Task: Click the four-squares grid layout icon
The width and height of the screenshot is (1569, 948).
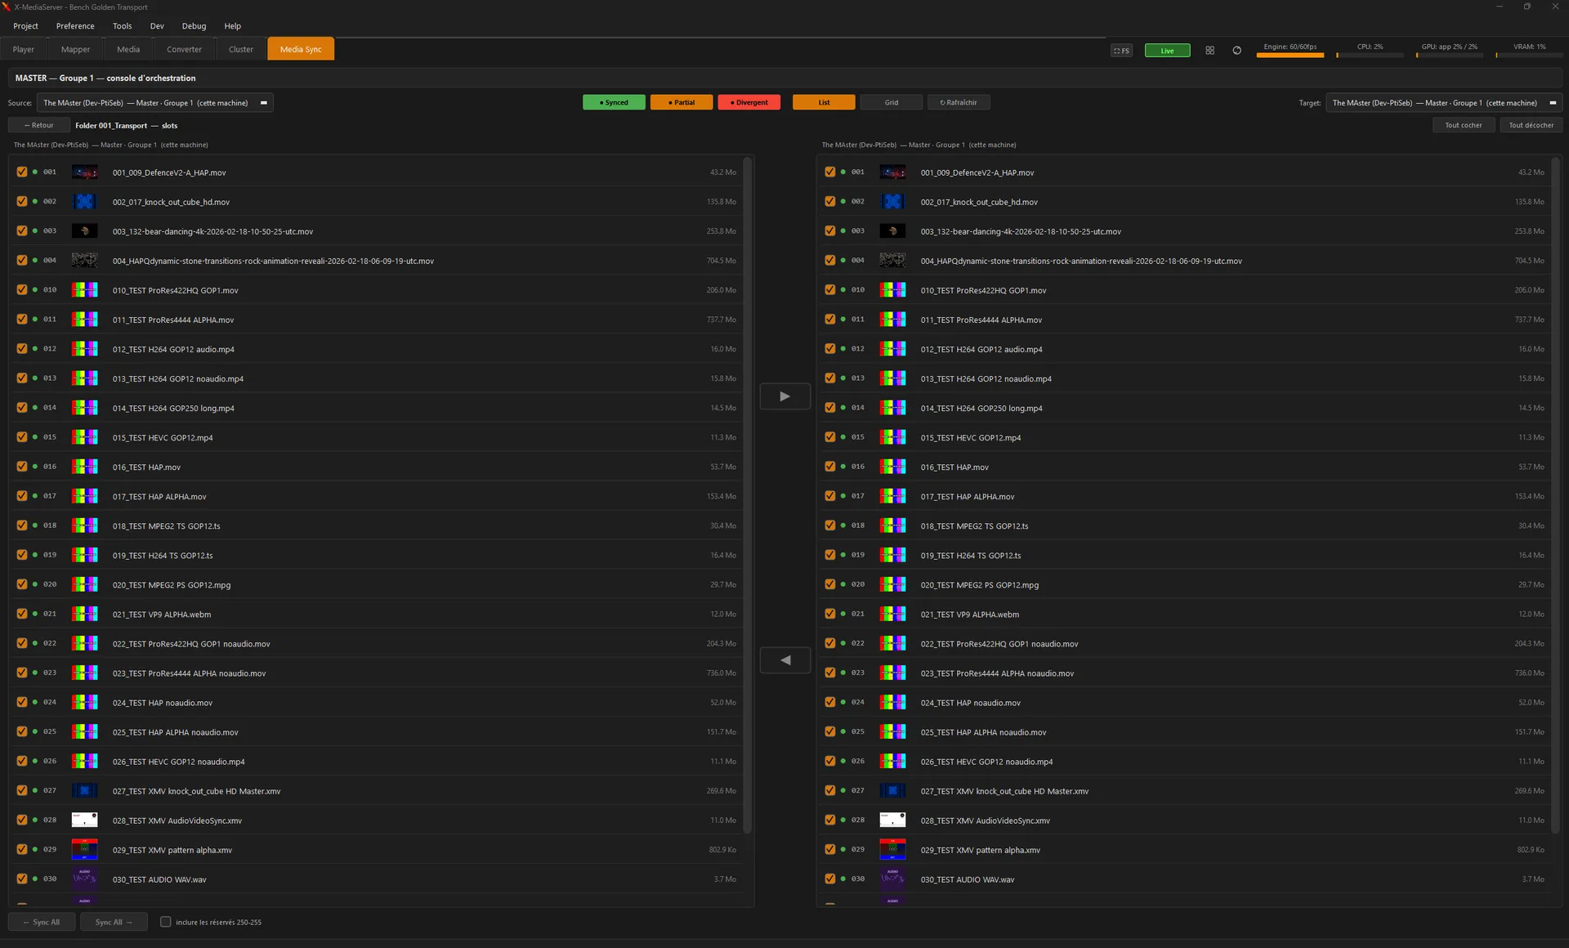Action: point(1209,51)
